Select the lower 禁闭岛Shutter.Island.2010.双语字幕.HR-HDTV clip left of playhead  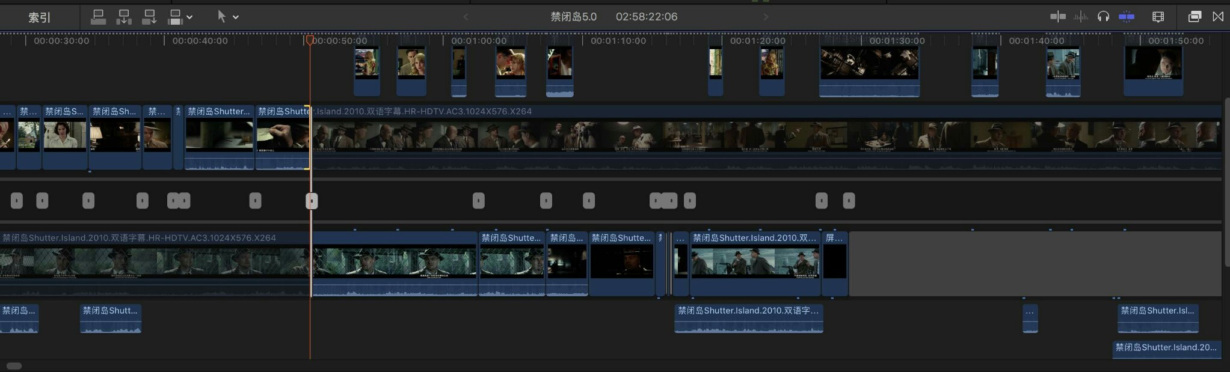point(155,263)
